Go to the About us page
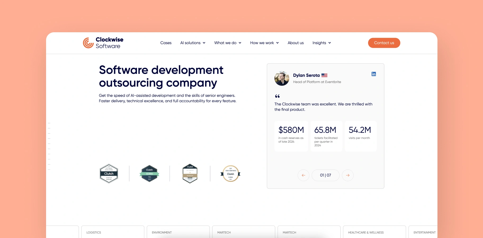Screen dimensions: 483x238 pyautogui.click(x=296, y=43)
